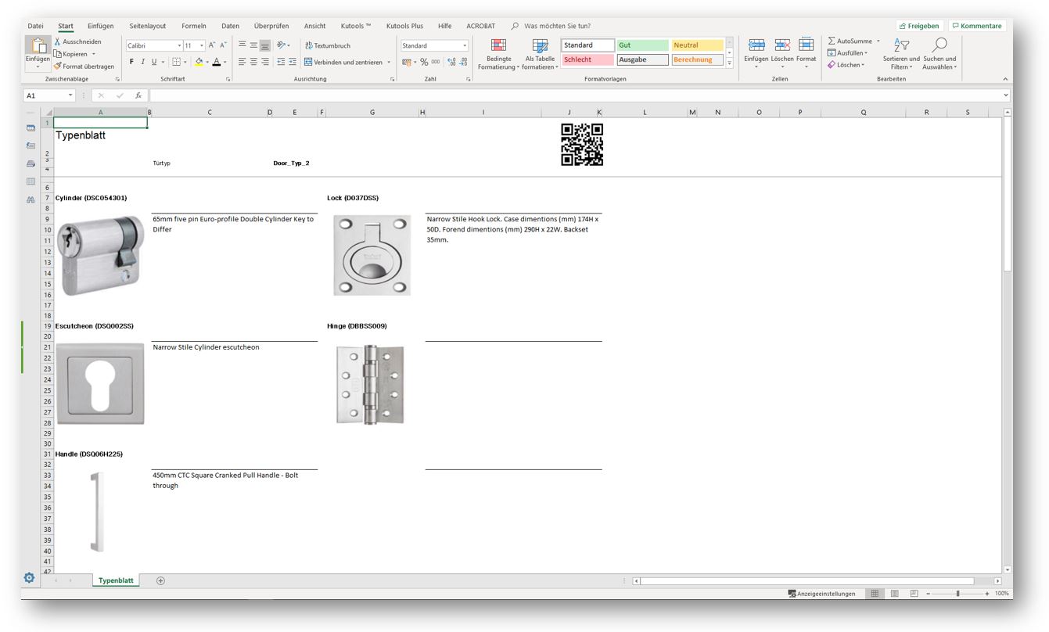Insert cells via Zellen Einfügen
The image size is (1049, 632).
[x=756, y=52]
